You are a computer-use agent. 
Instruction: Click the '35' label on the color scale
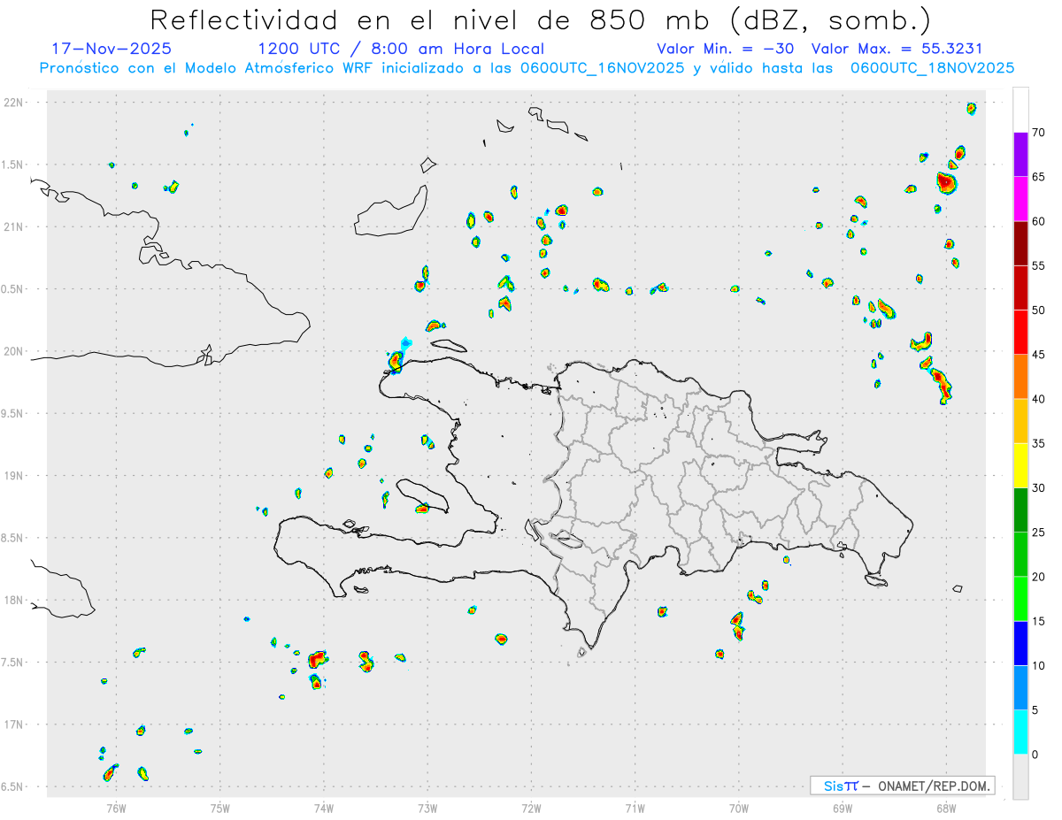(1039, 443)
